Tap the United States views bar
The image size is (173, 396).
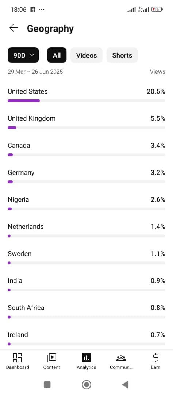86,100
